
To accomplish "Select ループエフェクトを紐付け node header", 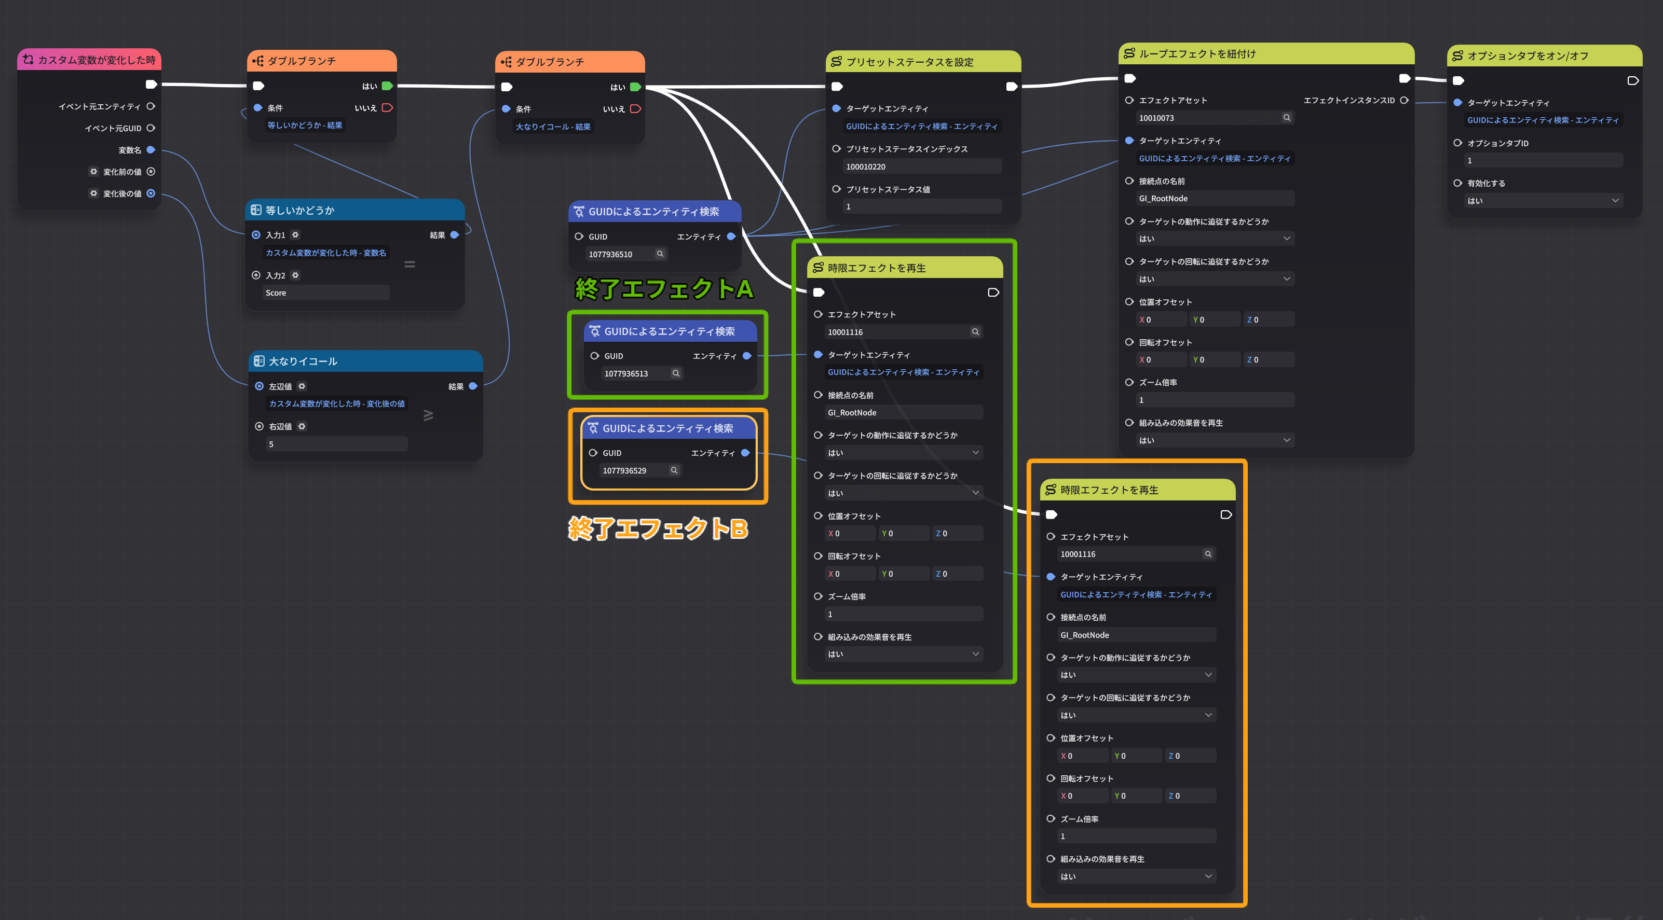I will [1265, 54].
